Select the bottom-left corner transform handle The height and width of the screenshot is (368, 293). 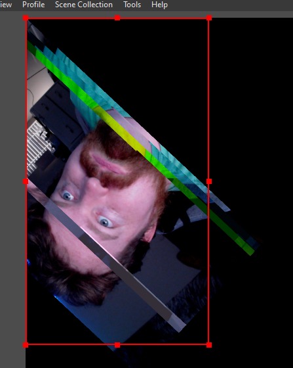(x=26, y=345)
